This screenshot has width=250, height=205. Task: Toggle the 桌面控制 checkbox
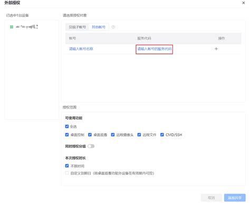67,135
